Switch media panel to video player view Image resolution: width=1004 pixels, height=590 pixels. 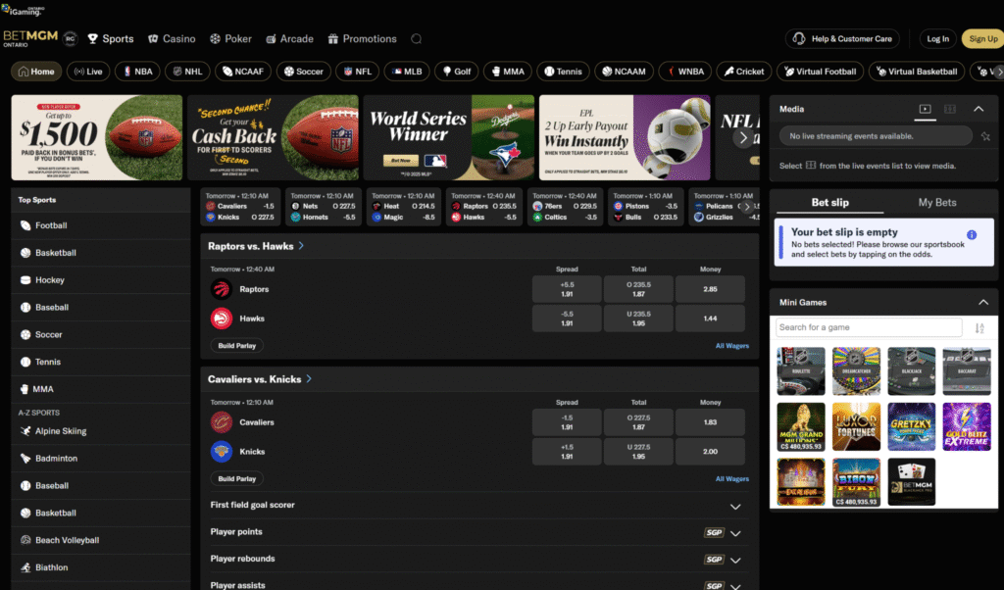(x=925, y=109)
